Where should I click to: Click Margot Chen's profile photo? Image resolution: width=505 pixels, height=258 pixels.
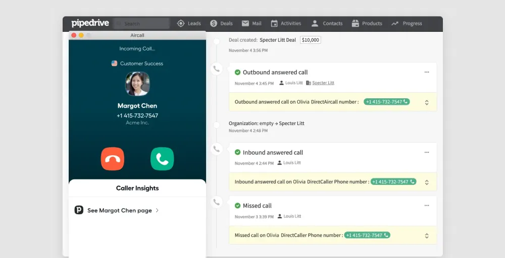pos(137,84)
